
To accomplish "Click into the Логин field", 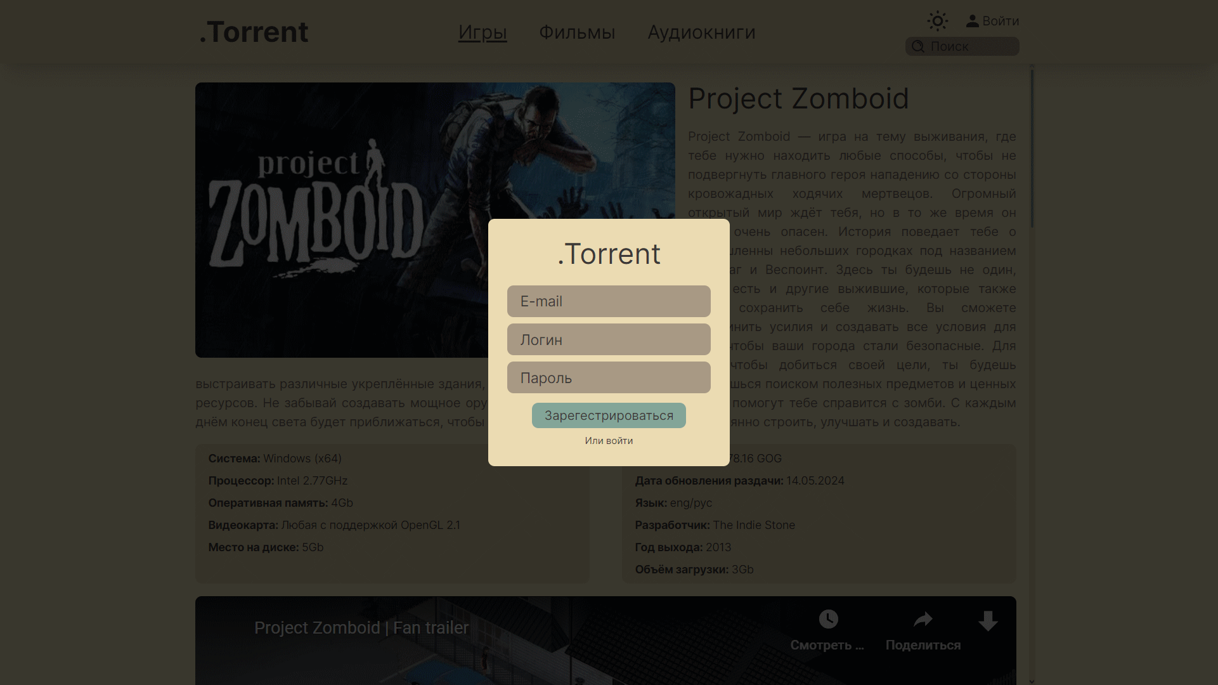I will click(609, 339).
